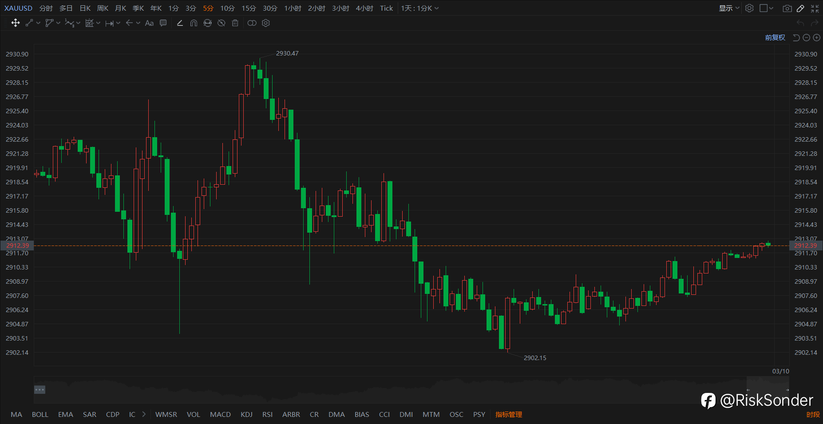Viewport: 823px width, 424px height.
Task: Toggle the KDJ indicator
Action: click(246, 414)
